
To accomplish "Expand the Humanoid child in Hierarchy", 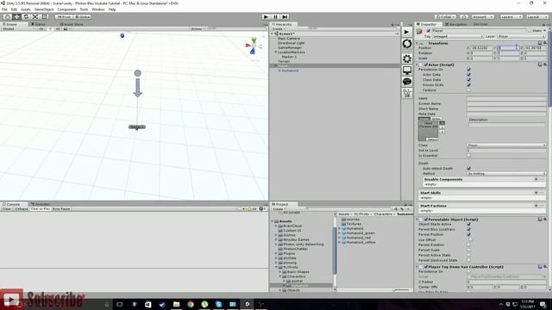I will point(279,71).
